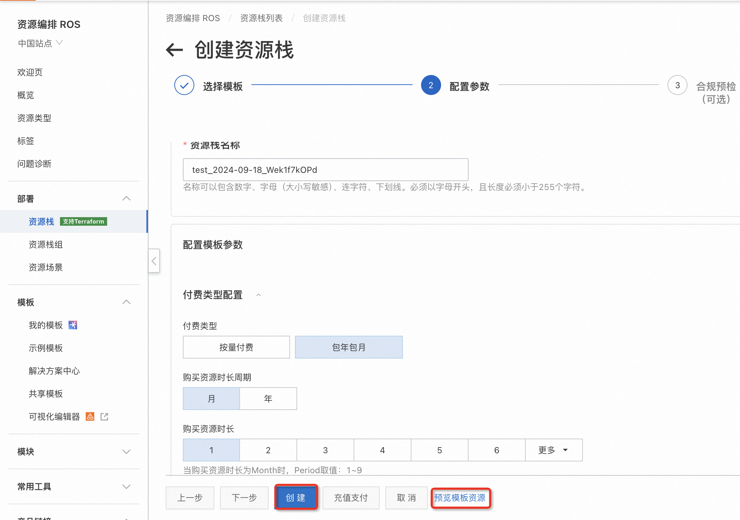Open 我的模板 in the sidebar
740x520 pixels.
(x=46, y=325)
